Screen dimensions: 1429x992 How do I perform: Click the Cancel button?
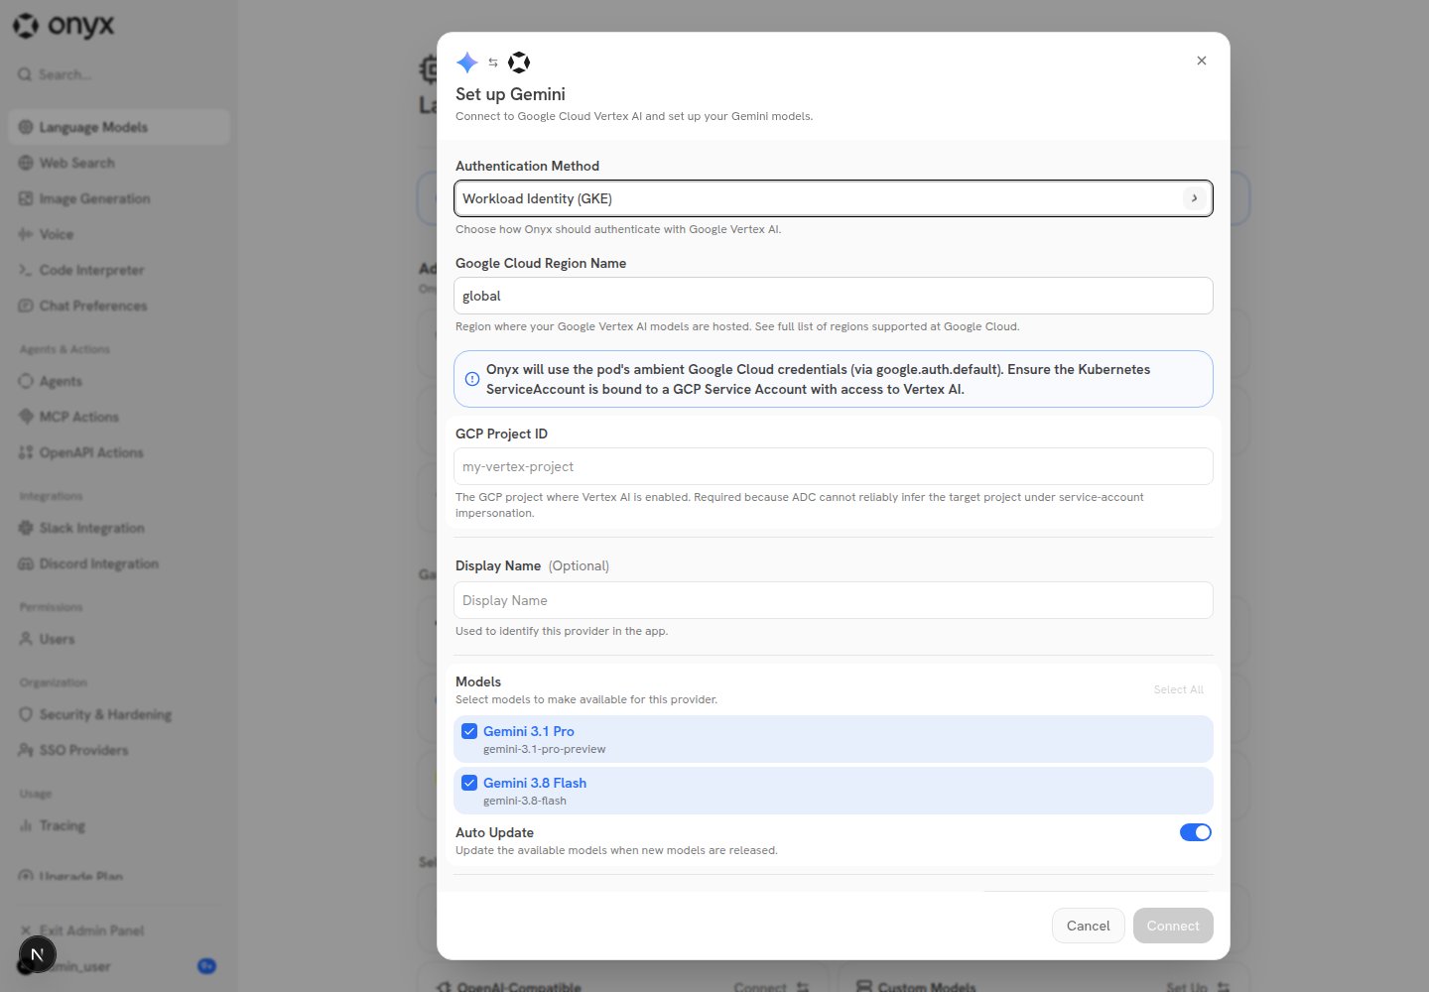tap(1089, 926)
